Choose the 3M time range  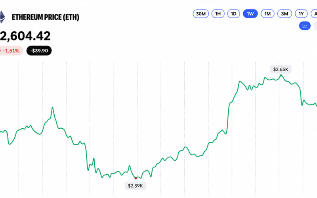pos(285,14)
